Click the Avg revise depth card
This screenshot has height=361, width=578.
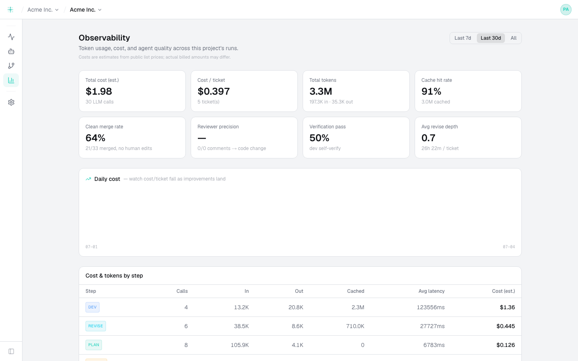[x=468, y=138]
